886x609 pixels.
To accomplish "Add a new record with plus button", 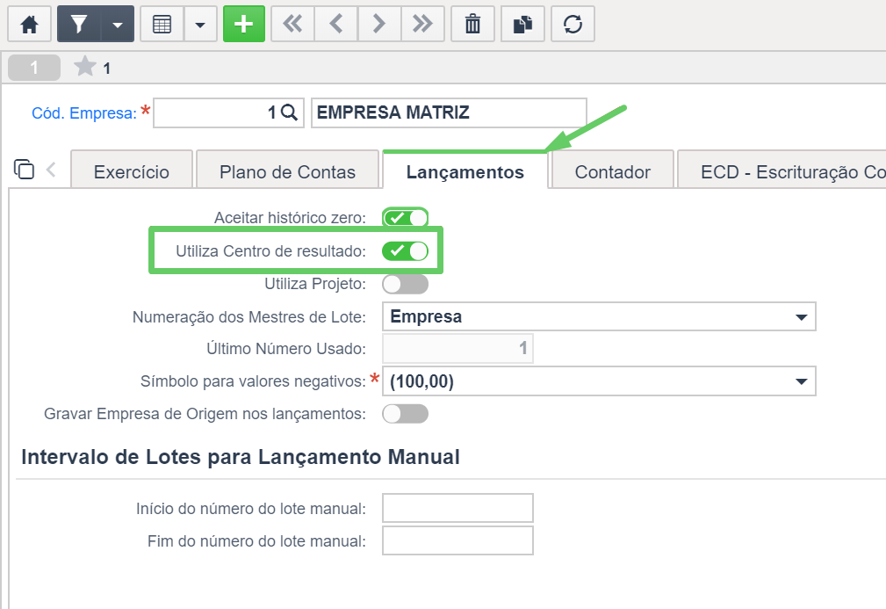I will coord(244,25).
